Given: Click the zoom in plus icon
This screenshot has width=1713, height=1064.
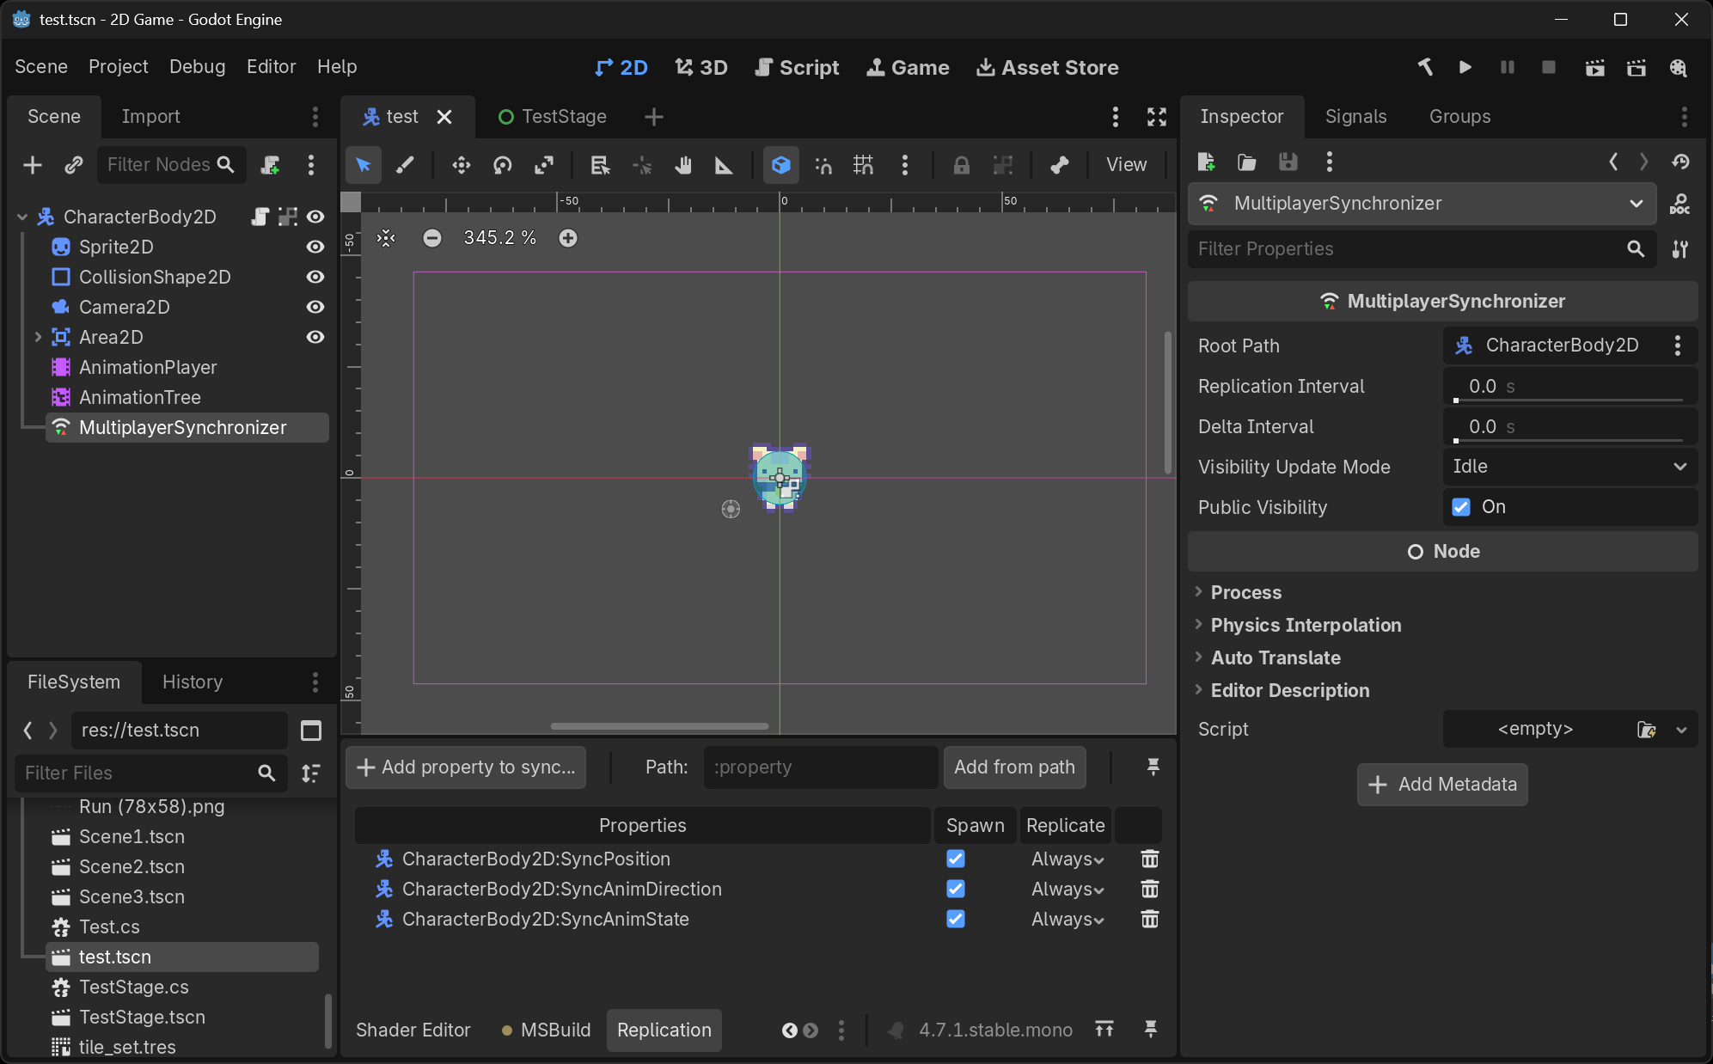Looking at the screenshot, I should 568,238.
